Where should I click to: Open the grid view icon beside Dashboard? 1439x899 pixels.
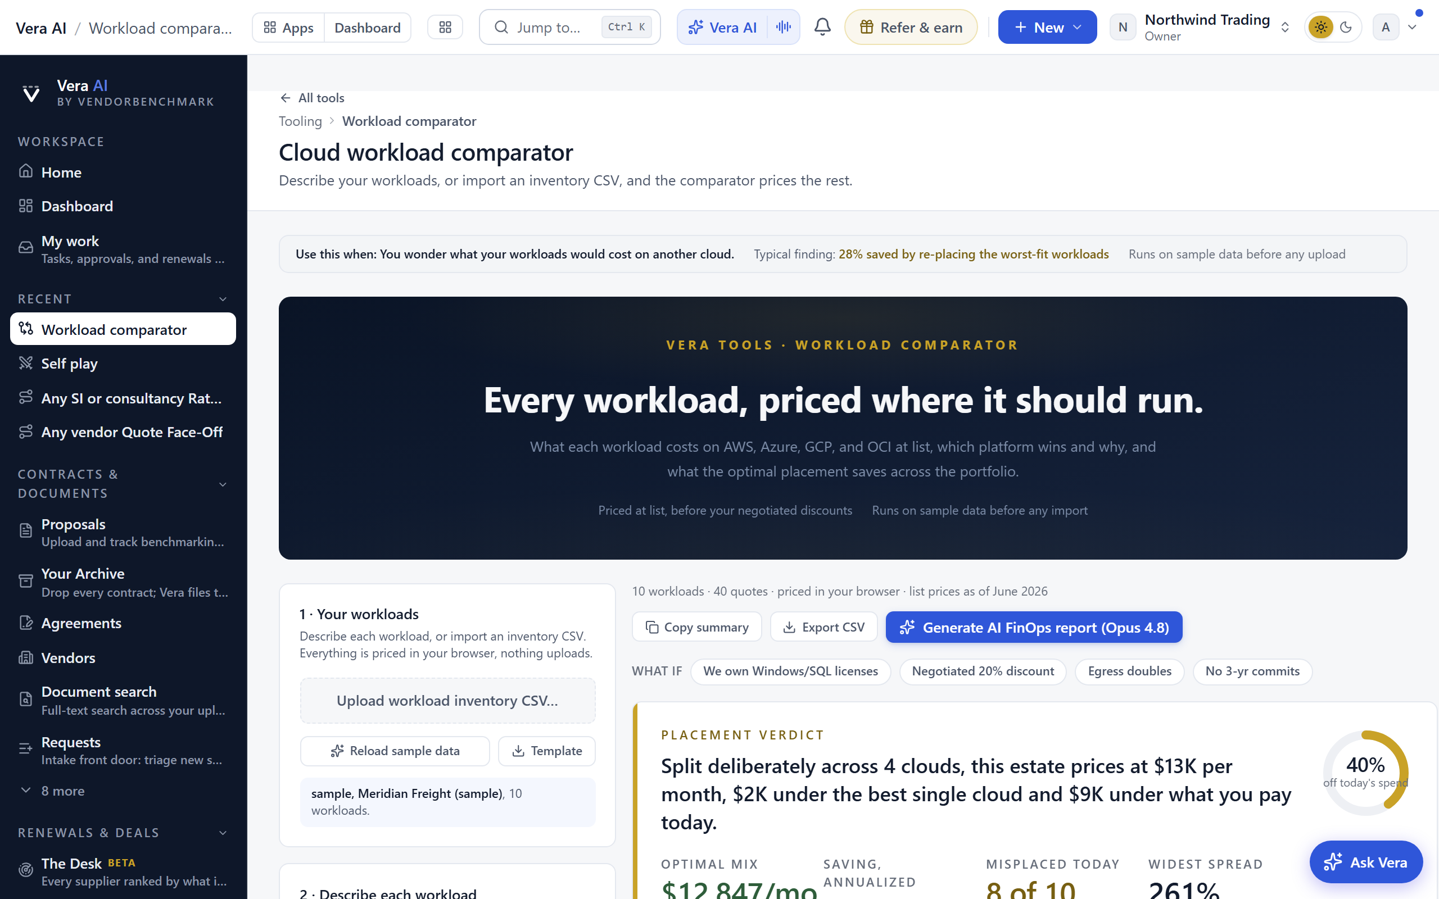click(445, 28)
